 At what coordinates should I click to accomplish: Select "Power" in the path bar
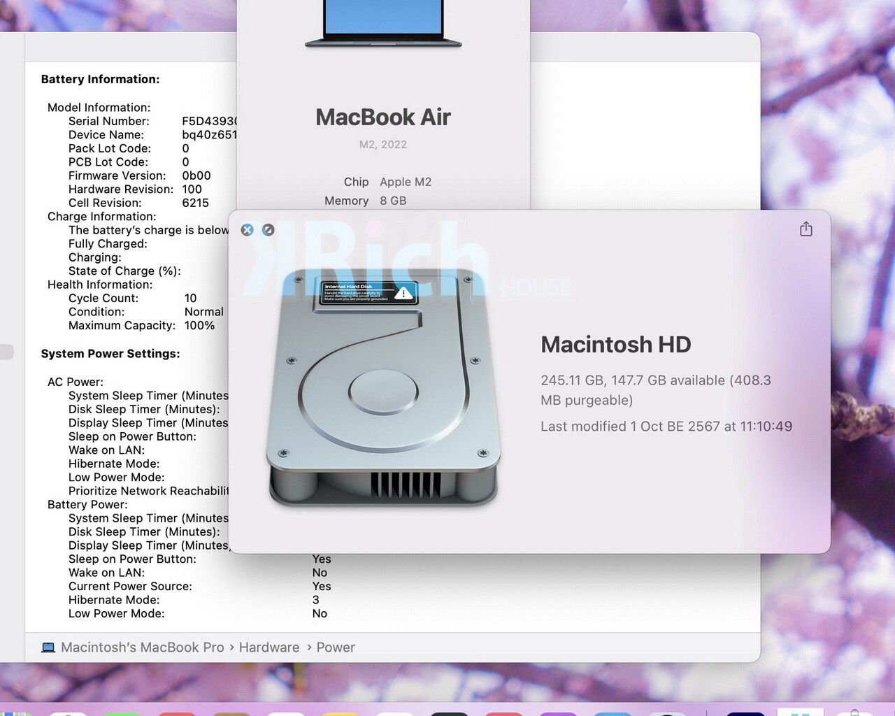click(336, 647)
